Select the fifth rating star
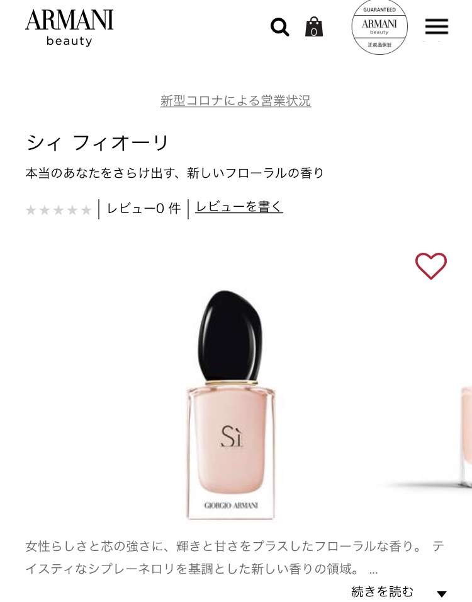This screenshot has height=602, width=472. click(x=86, y=210)
